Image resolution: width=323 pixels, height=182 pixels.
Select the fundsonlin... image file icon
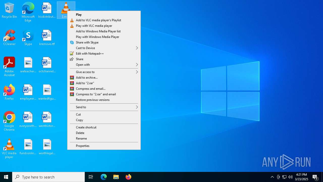tap(28, 147)
